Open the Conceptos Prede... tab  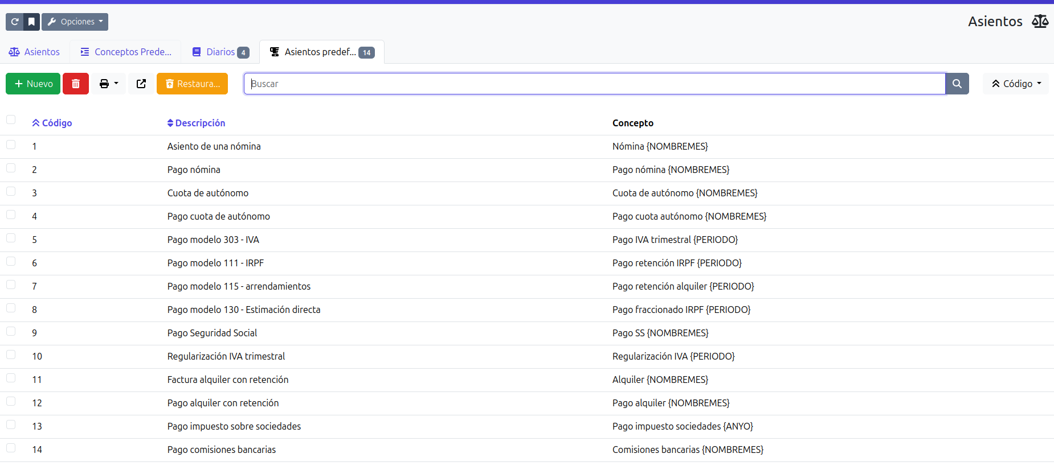pos(126,52)
